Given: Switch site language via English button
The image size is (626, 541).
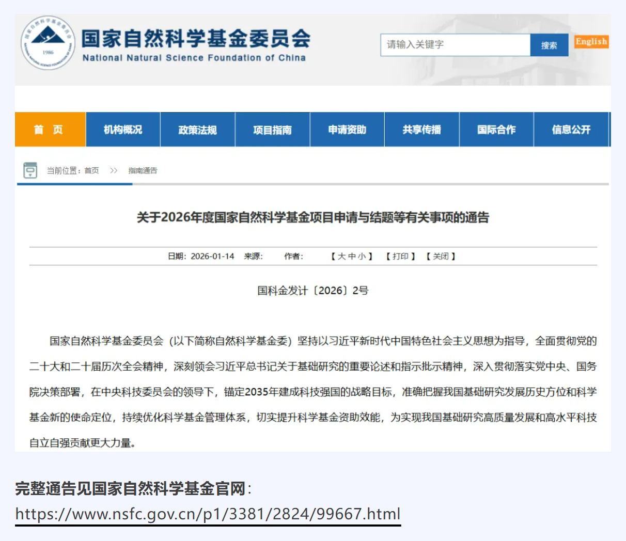Looking at the screenshot, I should 591,41.
